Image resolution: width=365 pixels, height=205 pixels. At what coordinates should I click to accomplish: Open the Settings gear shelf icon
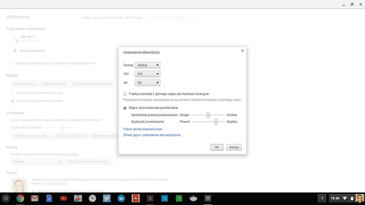(208, 198)
